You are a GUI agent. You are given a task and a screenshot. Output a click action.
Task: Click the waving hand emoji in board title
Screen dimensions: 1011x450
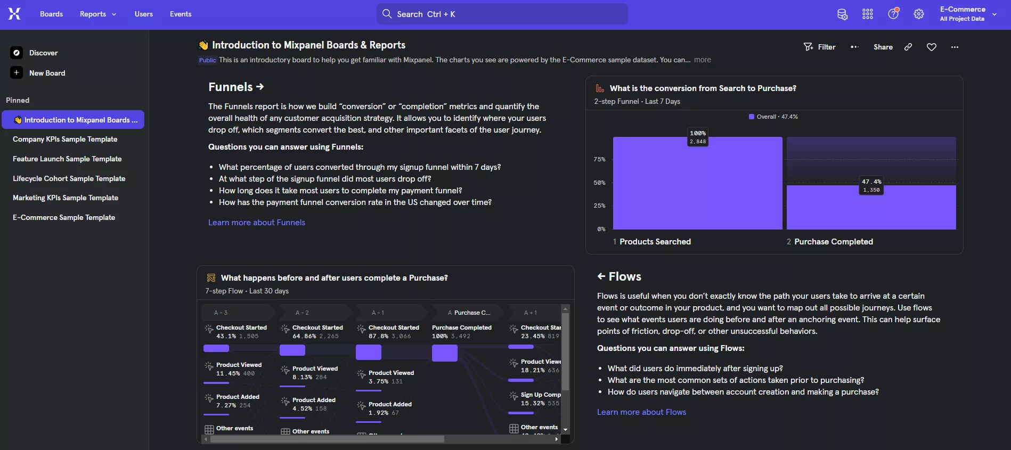coord(203,45)
